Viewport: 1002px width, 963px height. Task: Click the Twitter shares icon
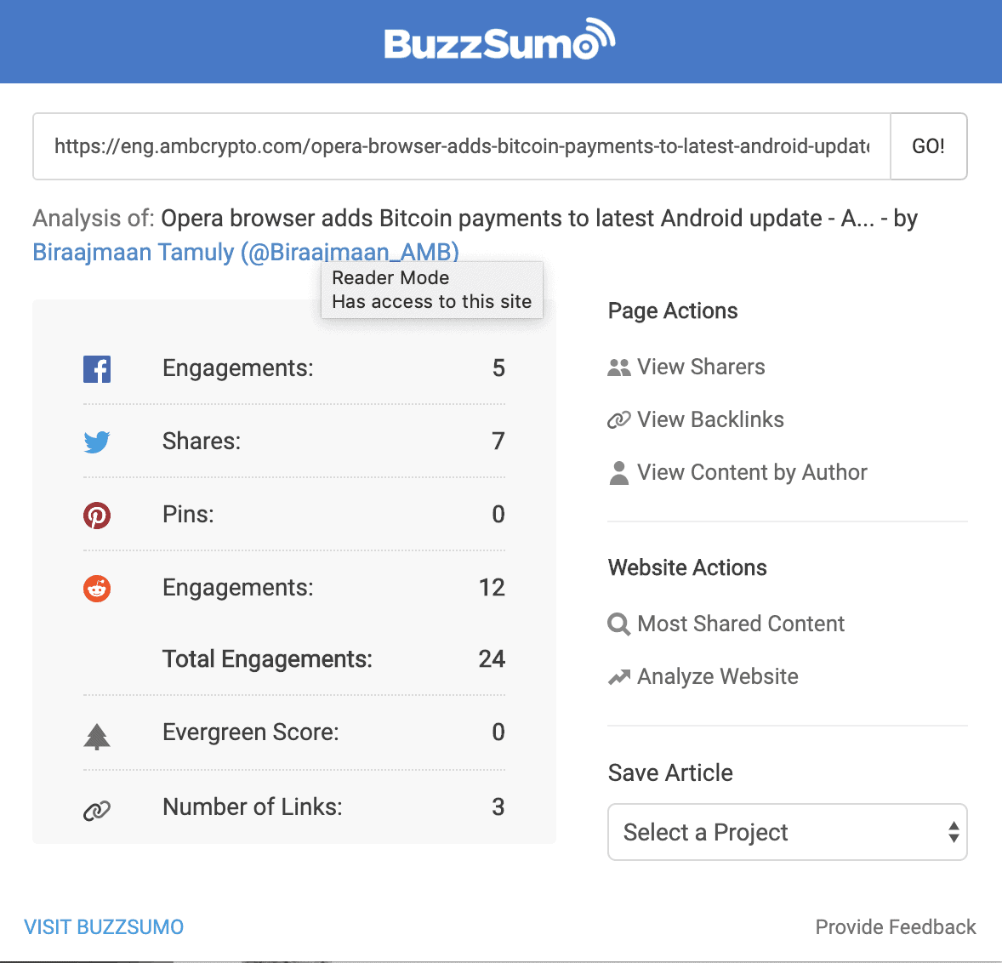(x=96, y=442)
